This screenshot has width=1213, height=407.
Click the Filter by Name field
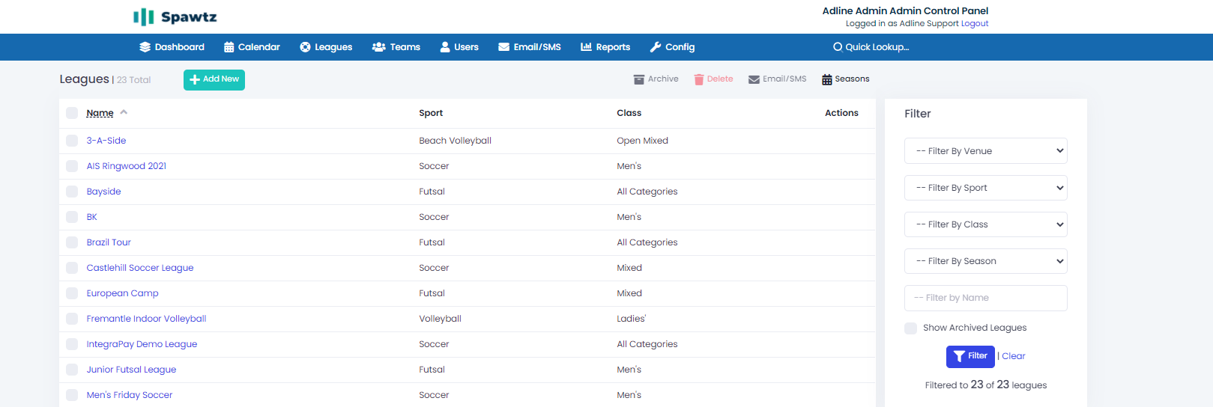coord(986,298)
